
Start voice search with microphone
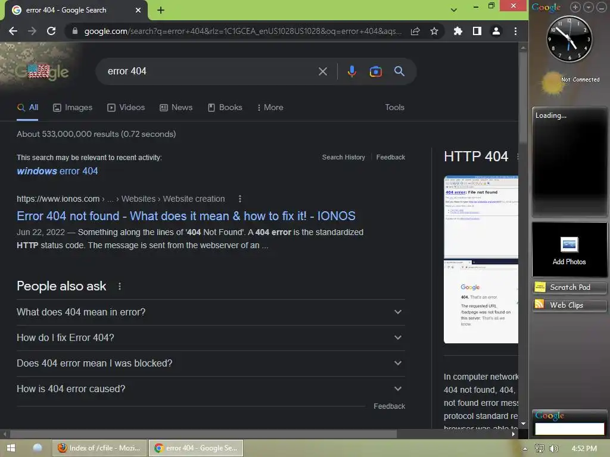click(x=351, y=71)
